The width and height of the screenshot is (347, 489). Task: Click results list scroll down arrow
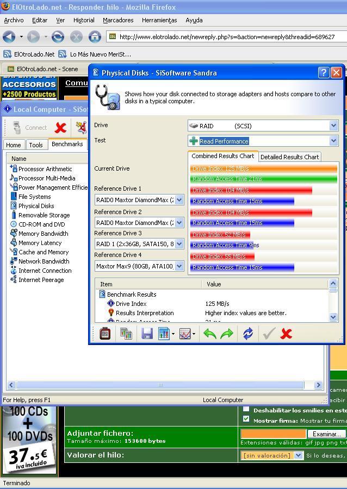pos(333,317)
